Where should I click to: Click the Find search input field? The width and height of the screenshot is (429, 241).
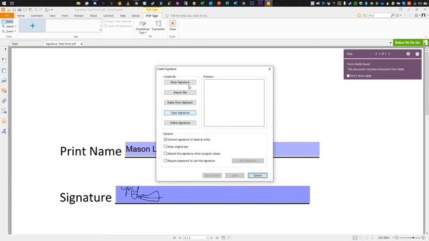[x=379, y=15]
